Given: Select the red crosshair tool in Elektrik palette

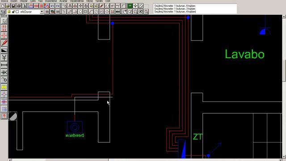Looking at the screenshot, I should pos(4,36).
